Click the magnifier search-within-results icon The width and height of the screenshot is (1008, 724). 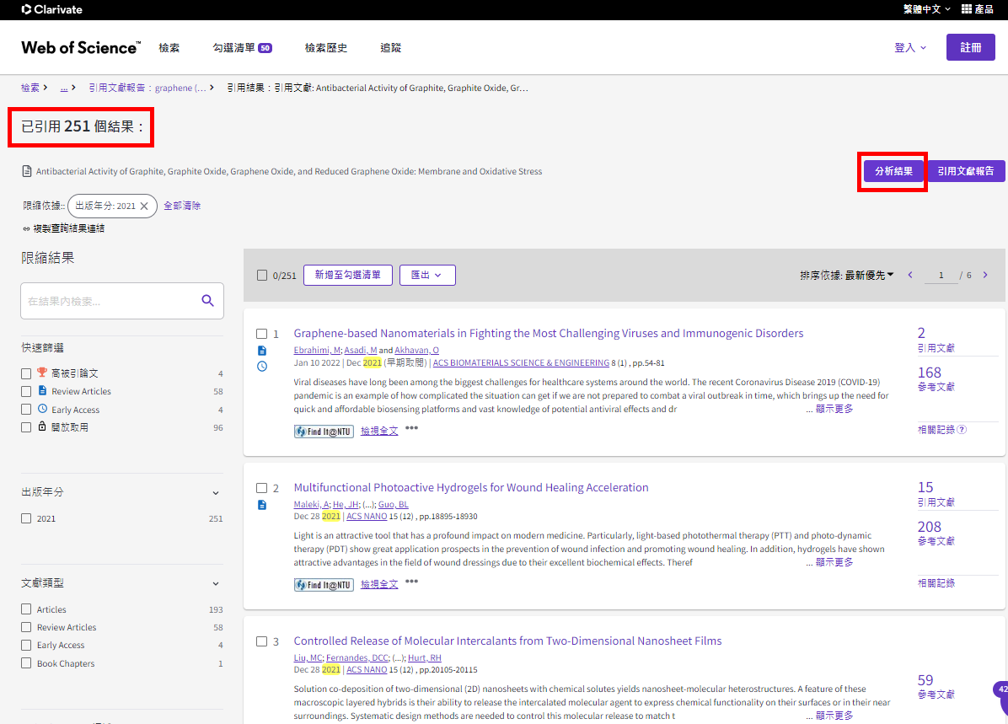[207, 300]
